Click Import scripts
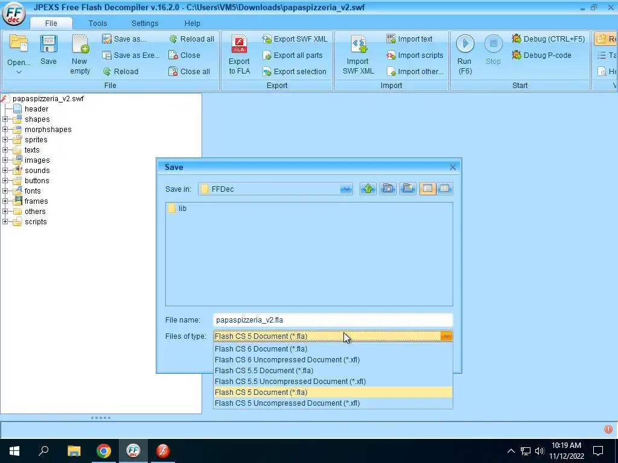 [x=415, y=55]
